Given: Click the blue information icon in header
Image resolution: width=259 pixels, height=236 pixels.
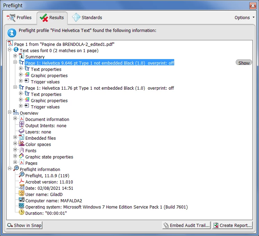Looking at the screenshot, I should (x=12, y=33).
